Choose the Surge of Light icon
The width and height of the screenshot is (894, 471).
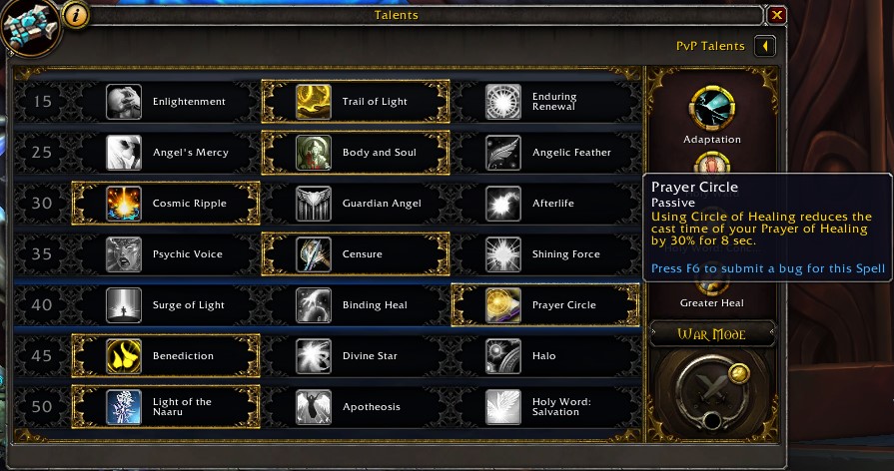124,305
